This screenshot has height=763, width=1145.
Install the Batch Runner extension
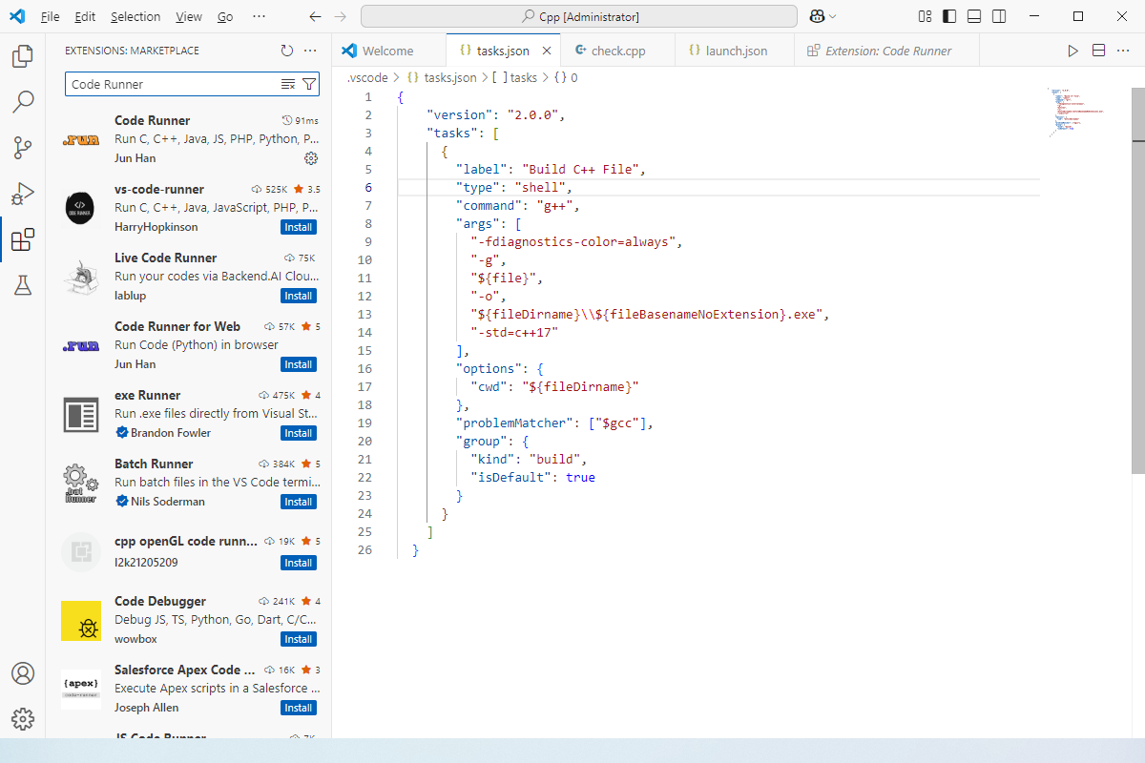pos(299,502)
